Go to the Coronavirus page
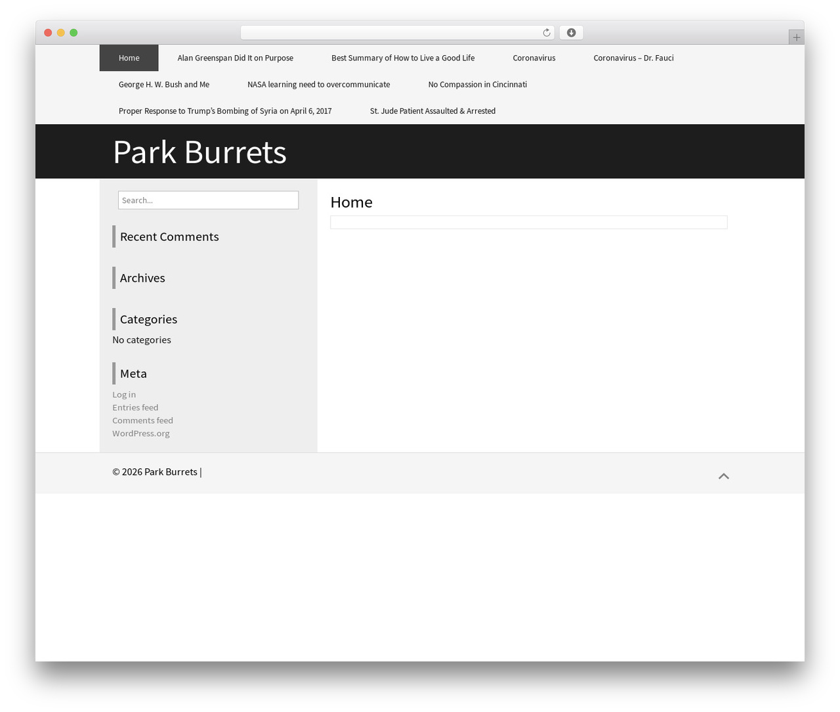Image resolution: width=840 pixels, height=712 pixels. coord(534,58)
